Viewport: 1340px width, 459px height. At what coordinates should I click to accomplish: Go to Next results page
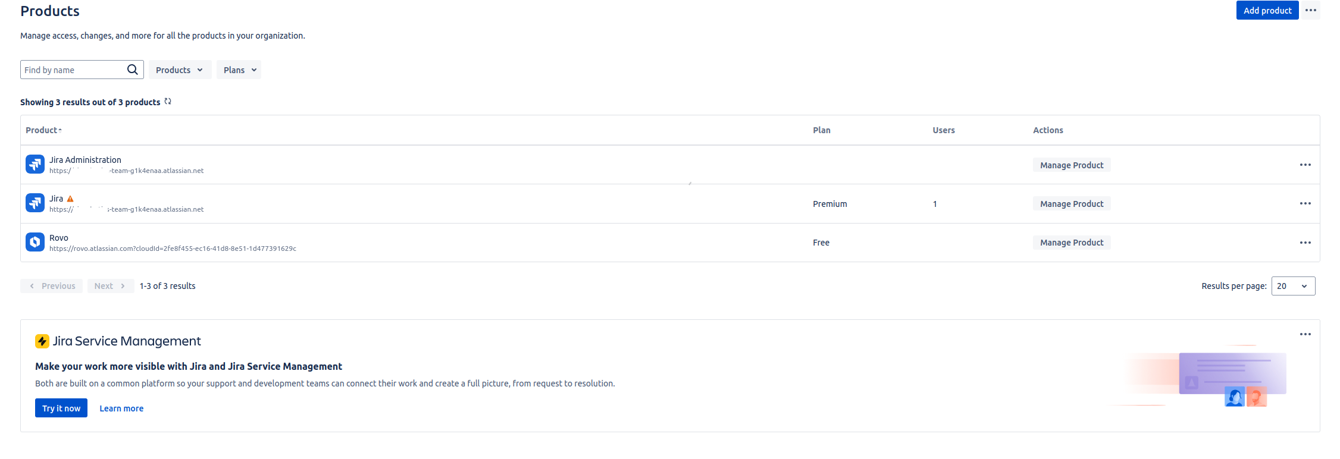111,286
